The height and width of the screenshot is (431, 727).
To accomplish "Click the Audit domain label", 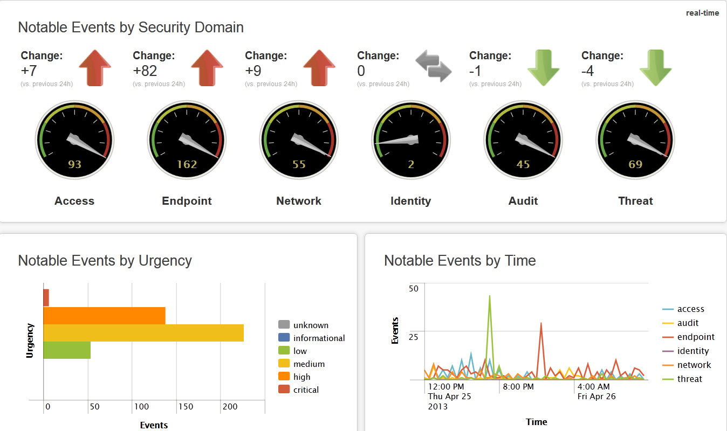I will (523, 201).
